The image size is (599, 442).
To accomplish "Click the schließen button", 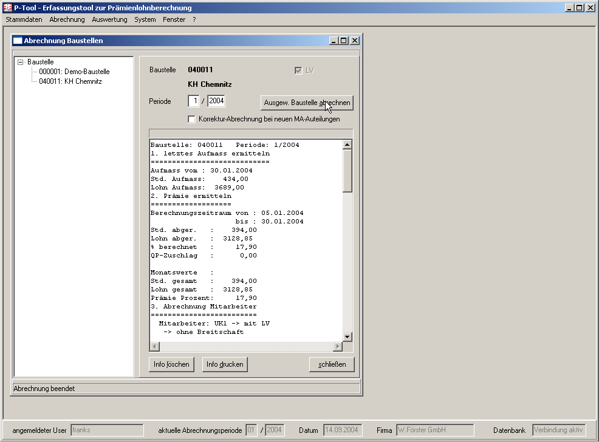I will point(332,364).
